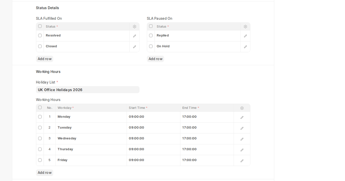Add row to SLA Paused On
The width and height of the screenshot is (345, 181).
[x=155, y=59]
